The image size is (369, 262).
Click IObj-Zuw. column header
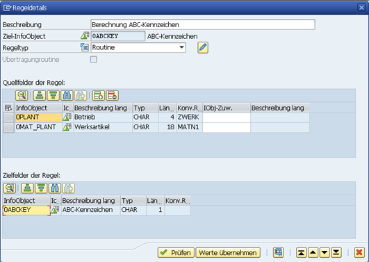coord(227,108)
